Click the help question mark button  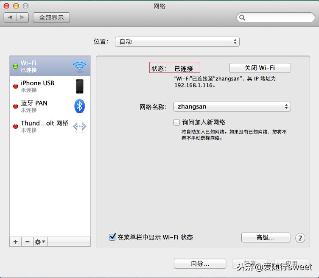(x=300, y=238)
